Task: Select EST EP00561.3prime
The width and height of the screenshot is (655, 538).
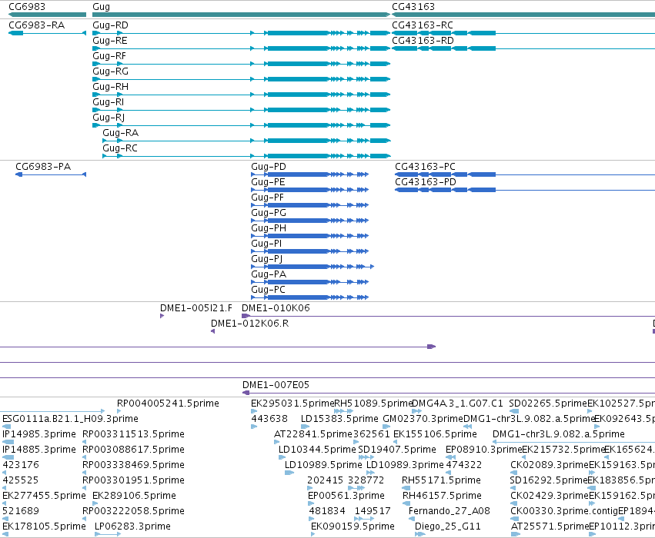Action: pos(346,496)
